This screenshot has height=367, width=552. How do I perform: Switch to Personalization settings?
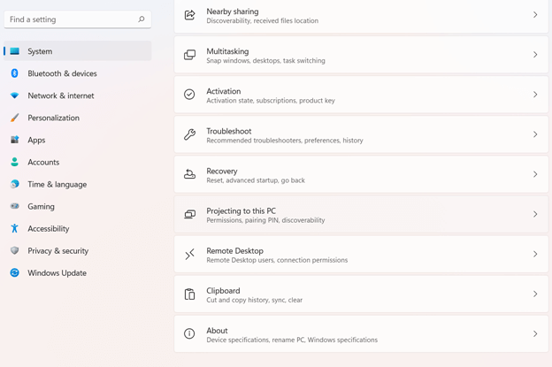point(78,118)
